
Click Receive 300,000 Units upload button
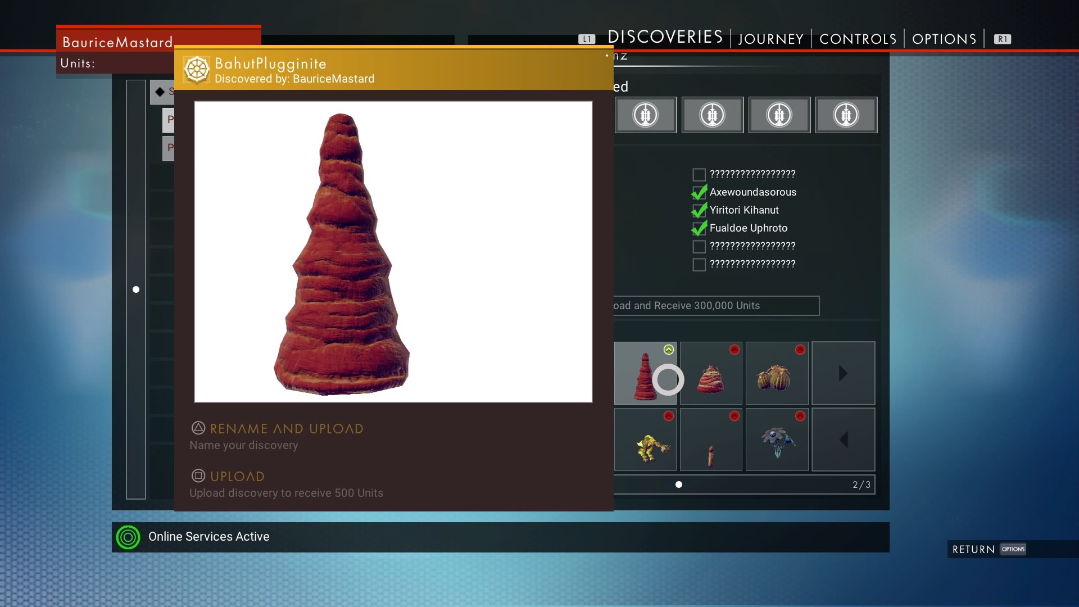[716, 306]
